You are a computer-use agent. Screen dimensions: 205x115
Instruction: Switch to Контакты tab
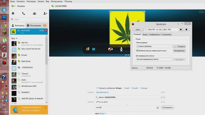18,26
